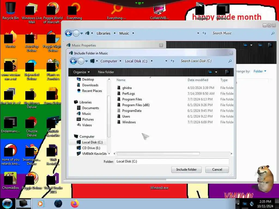Select Program Files (x86) folder
Image resolution: width=279 pixels, height=209 pixels.
136,105
